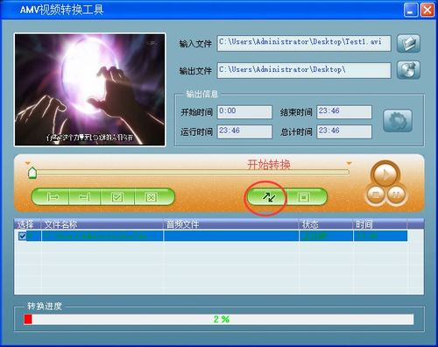Click the 文件名称 column header
Screen dimensions: 438x347
[102, 224]
